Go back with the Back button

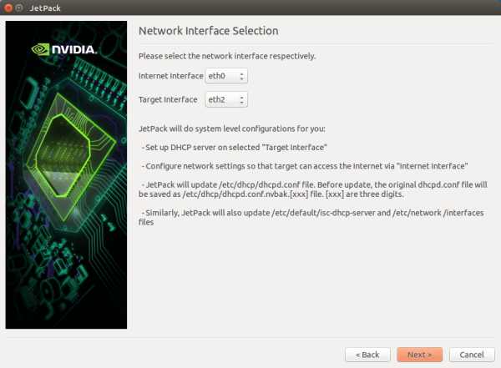367,355
